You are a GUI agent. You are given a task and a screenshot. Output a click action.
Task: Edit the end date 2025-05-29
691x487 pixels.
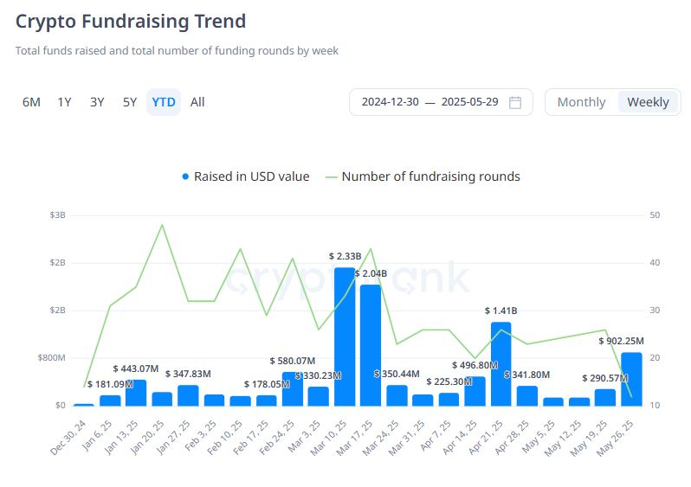(x=470, y=102)
